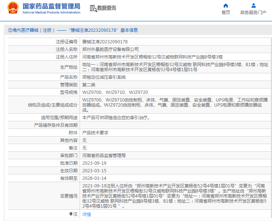This screenshot has height=221, width=272.
Task: Click National Medical Products Administration text
Action: point(51,13)
